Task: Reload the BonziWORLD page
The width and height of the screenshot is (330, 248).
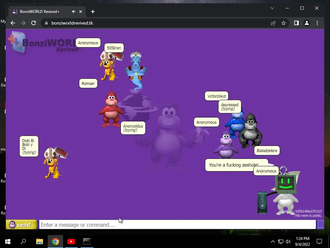Action: coord(34,23)
